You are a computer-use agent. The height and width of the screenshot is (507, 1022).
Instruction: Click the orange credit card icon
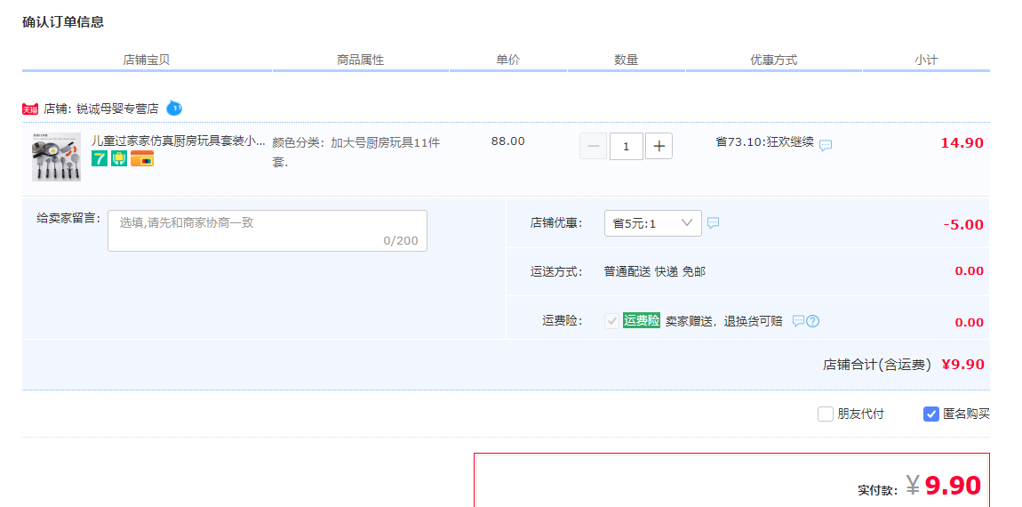142,158
